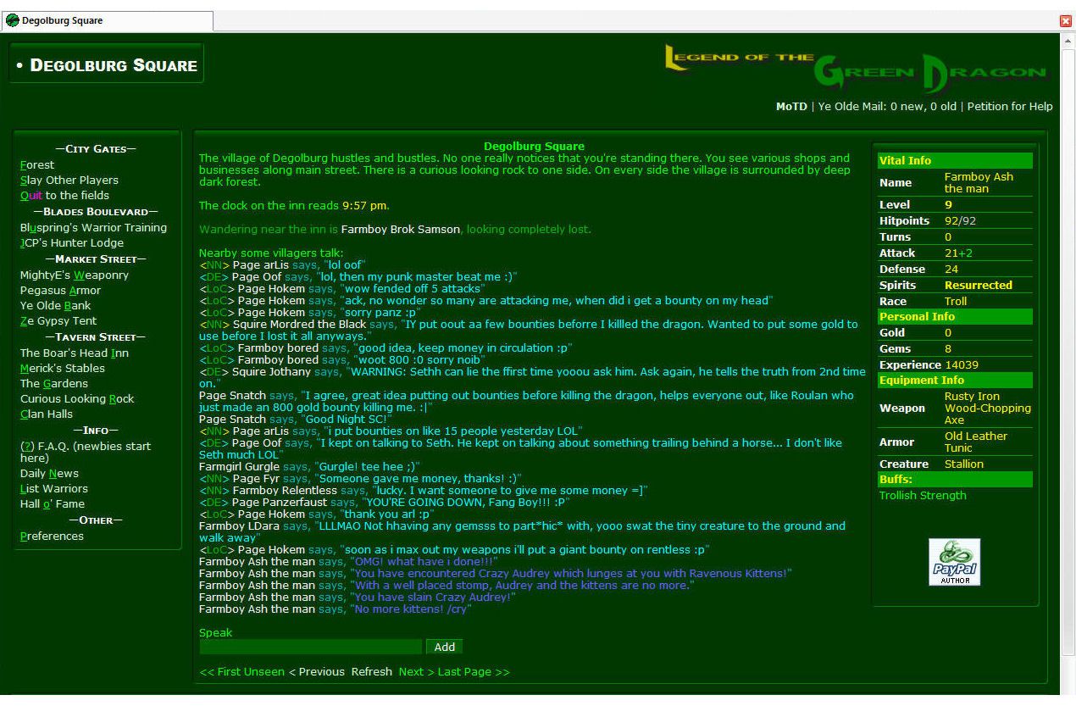Click the scrollbar up arrow

coord(1068,39)
